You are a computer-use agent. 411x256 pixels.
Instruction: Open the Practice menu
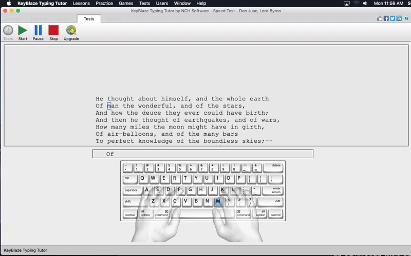click(104, 4)
